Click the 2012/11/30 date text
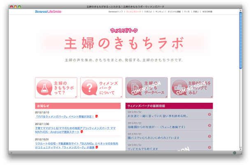Image resolution: width=251 pixels, height=165 pixels. pyautogui.click(x=42, y=124)
